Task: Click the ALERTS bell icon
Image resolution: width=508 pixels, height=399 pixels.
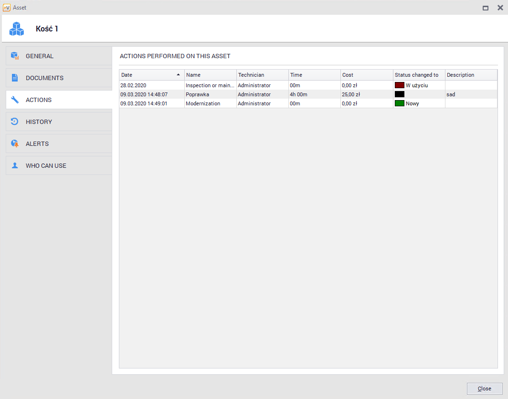Action: tap(15, 143)
